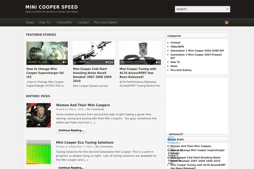Click the green tuning map thumbnail
Screen dimensions: 254x169
click(x=39, y=153)
